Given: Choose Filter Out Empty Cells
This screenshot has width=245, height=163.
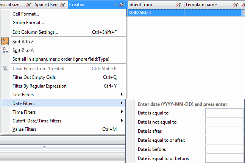Looking at the screenshot, I should coord(63,77).
